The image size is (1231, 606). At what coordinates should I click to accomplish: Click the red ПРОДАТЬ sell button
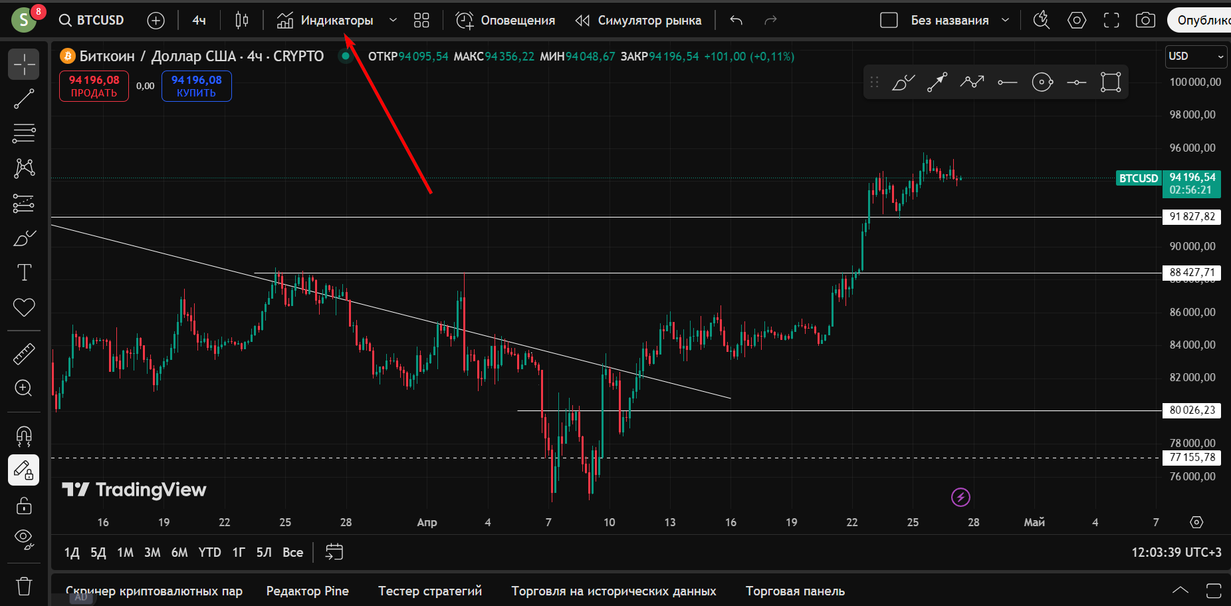tap(94, 86)
